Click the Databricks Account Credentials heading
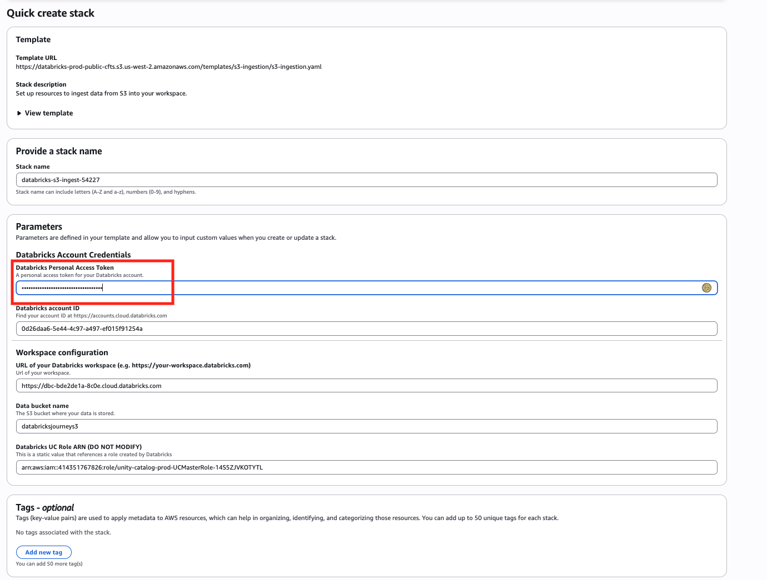Image resolution: width=767 pixels, height=580 pixels. [73, 255]
